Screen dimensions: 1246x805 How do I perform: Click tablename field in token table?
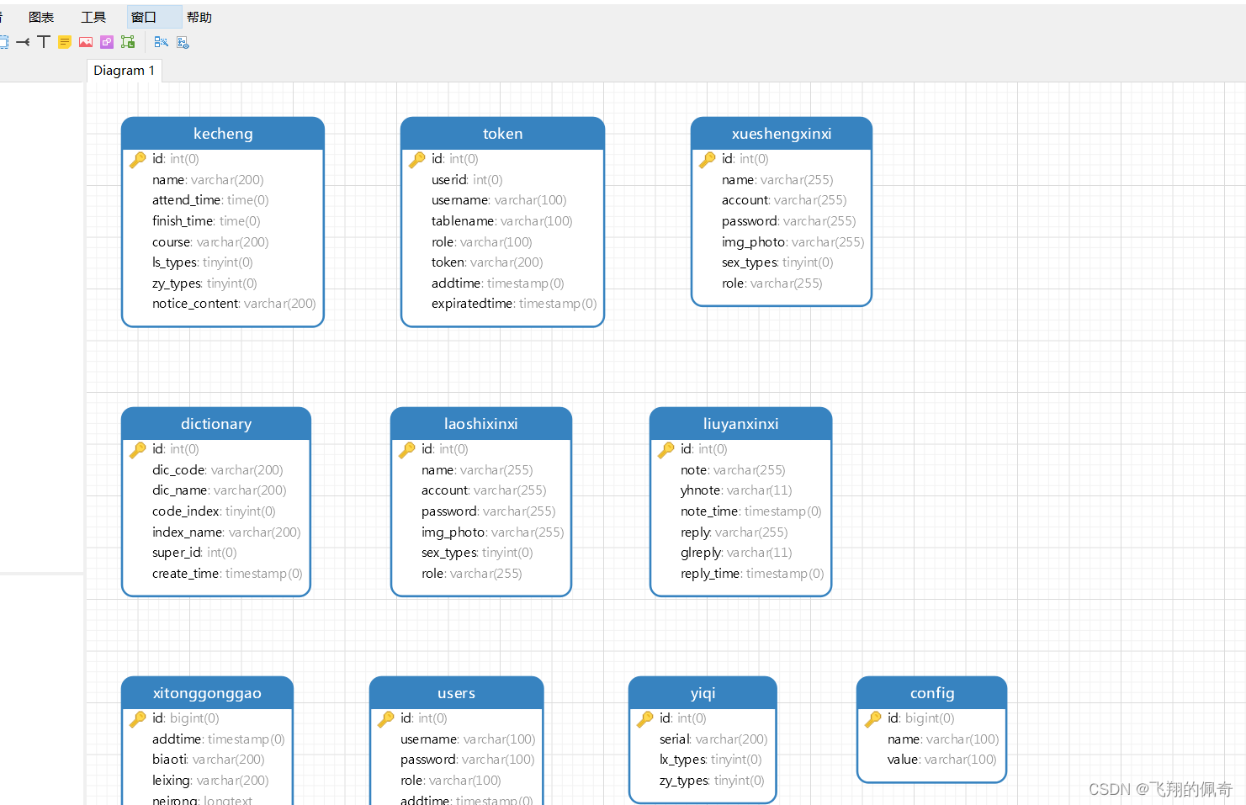coord(501,221)
